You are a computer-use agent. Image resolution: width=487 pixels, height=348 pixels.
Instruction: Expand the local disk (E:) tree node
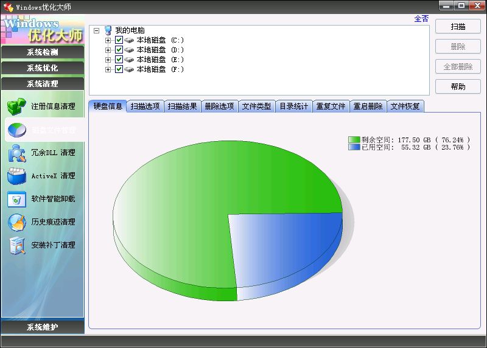(108, 60)
